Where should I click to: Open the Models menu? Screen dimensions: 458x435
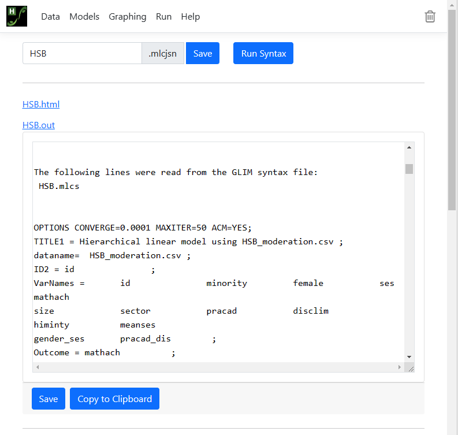[84, 17]
